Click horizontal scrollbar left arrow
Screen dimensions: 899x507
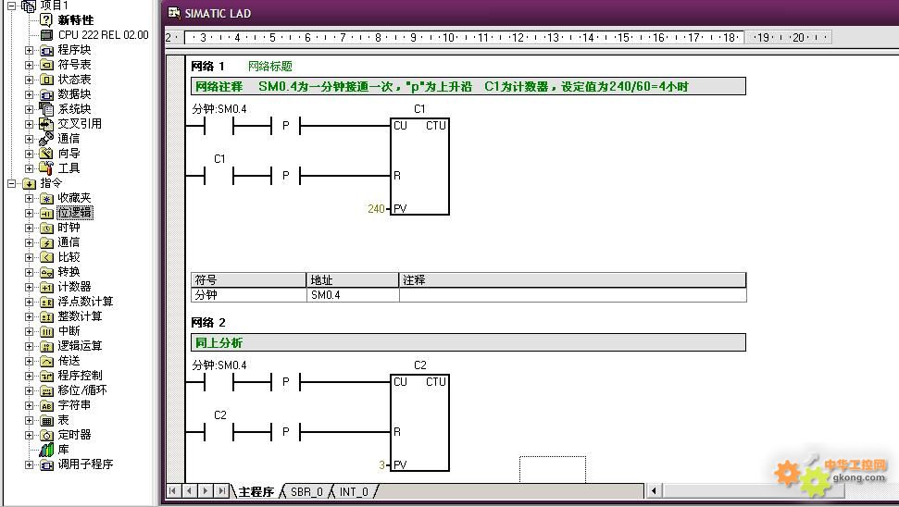click(x=654, y=491)
